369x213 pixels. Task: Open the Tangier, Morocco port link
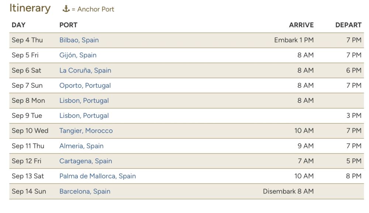click(86, 131)
